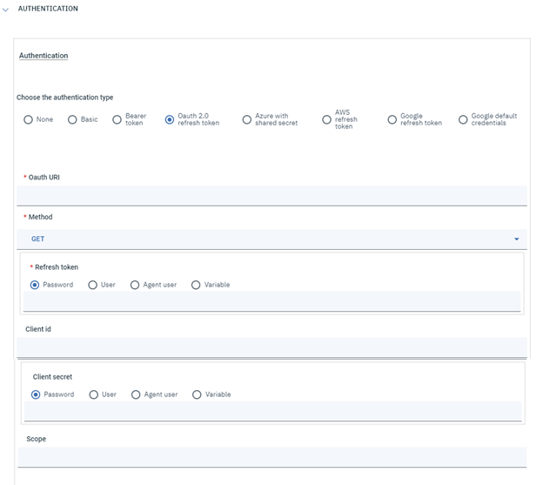This screenshot has width=543, height=485.
Task: Choose Azure with shared secret option
Action: pyautogui.click(x=247, y=120)
